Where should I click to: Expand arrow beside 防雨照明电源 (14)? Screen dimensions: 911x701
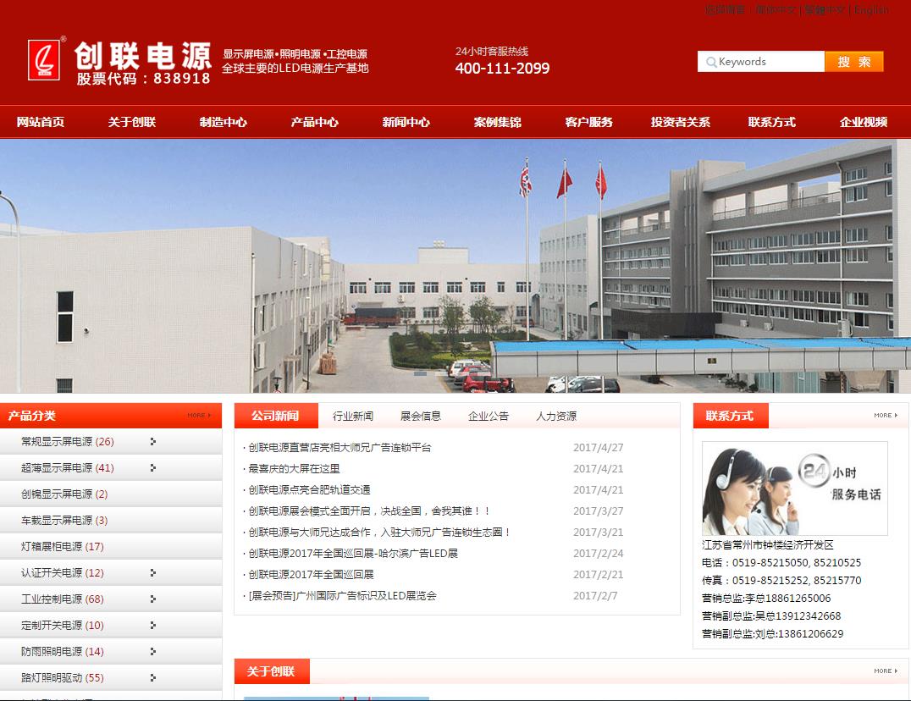coord(152,651)
